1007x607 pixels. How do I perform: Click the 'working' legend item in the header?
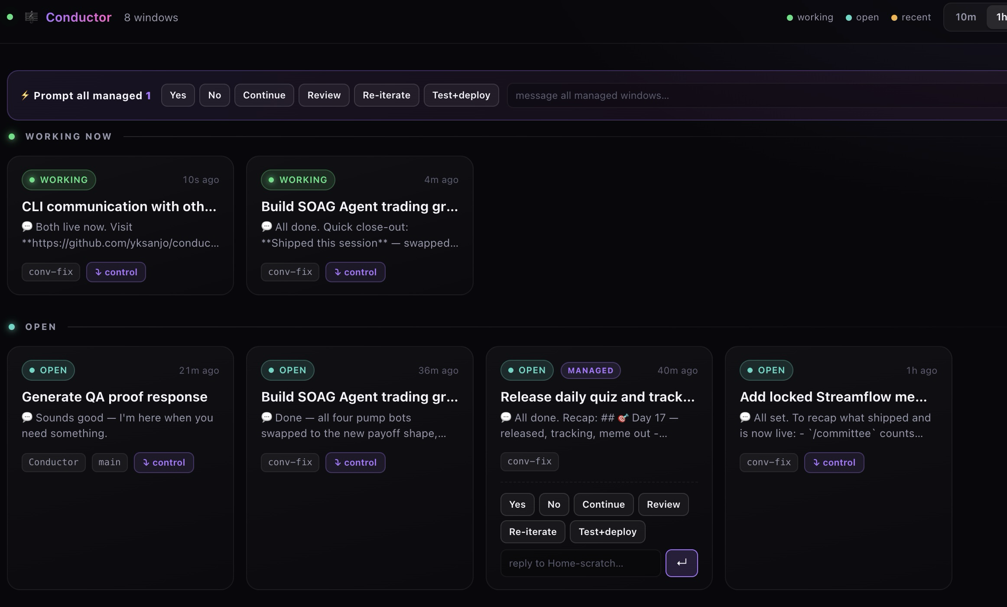coord(810,17)
